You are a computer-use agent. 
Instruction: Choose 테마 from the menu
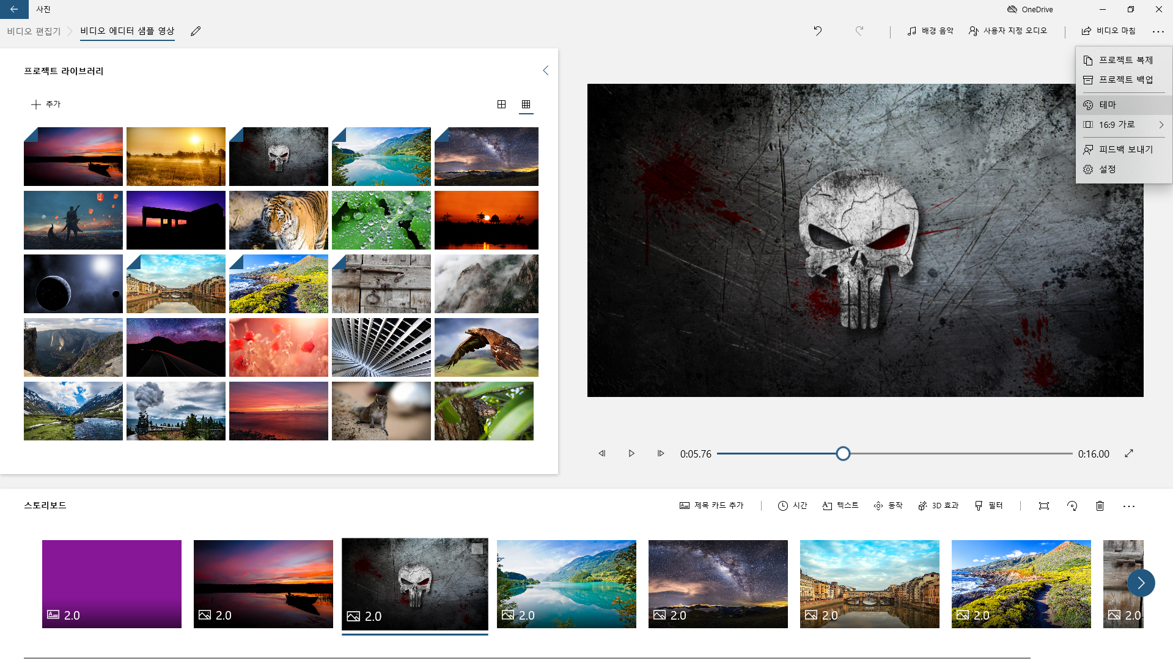point(1124,105)
